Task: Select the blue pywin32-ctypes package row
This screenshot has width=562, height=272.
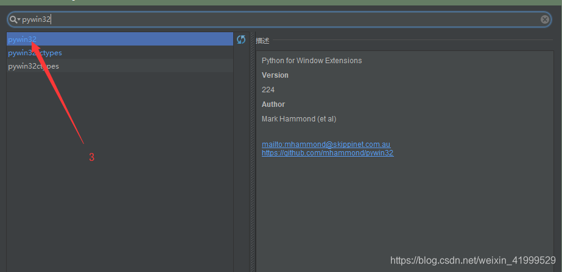Action: tap(120, 53)
